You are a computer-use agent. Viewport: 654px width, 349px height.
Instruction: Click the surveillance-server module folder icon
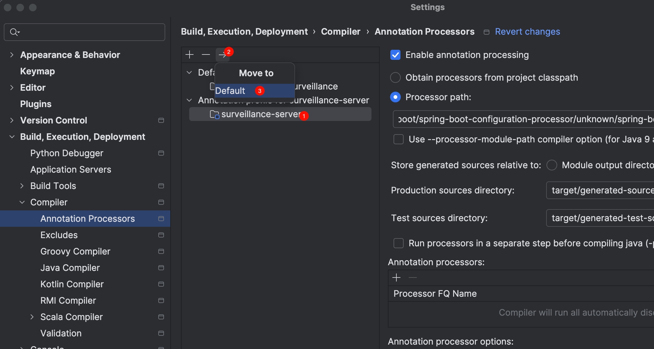pyautogui.click(x=214, y=114)
